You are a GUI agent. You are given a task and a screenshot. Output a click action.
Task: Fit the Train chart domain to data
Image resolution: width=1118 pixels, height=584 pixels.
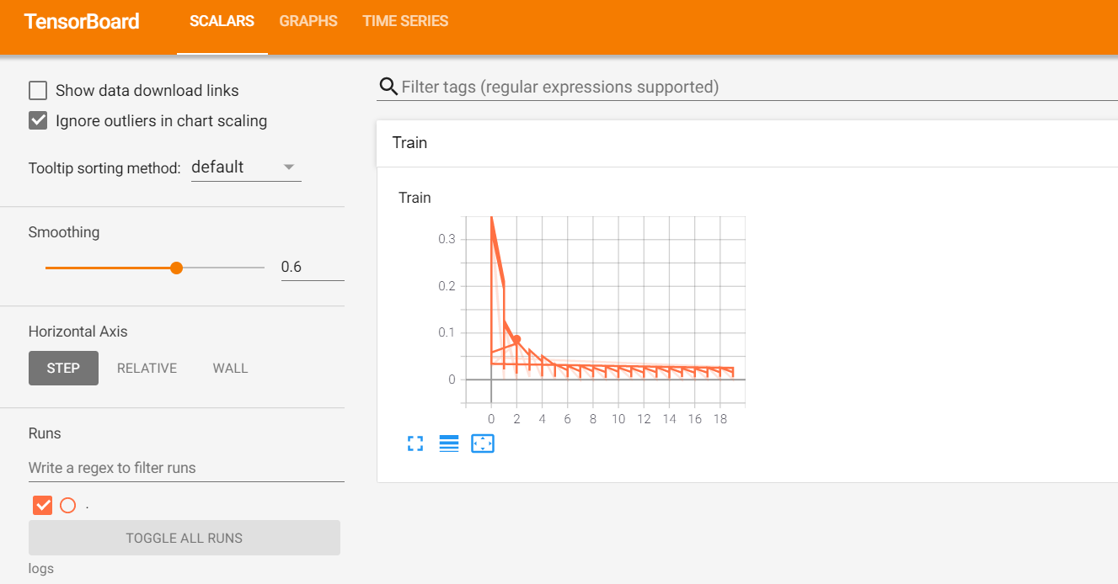click(x=483, y=443)
